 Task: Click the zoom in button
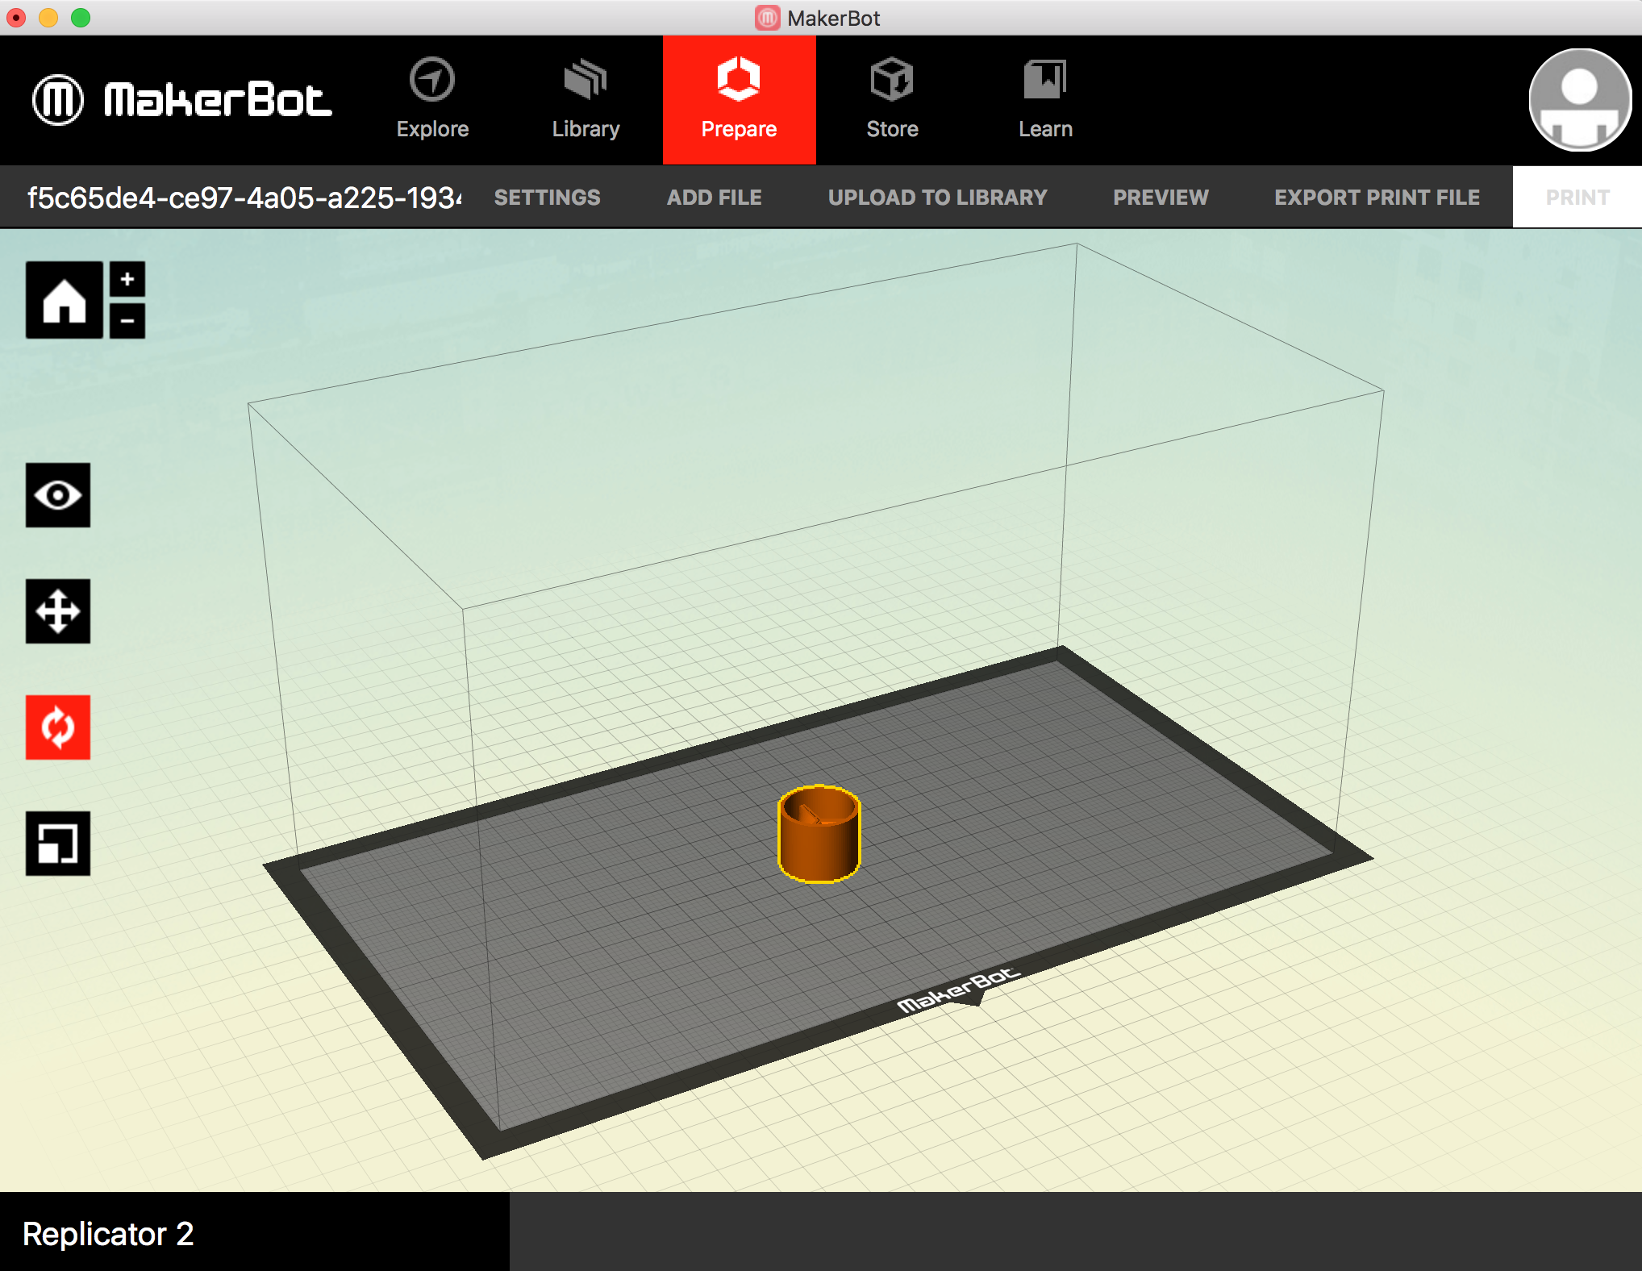127,280
